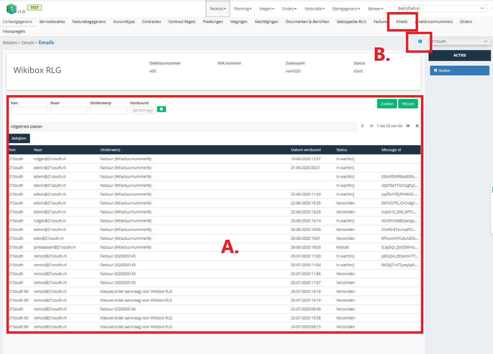Click the Bekijken button
The width and height of the screenshot is (493, 354).
click(x=19, y=138)
